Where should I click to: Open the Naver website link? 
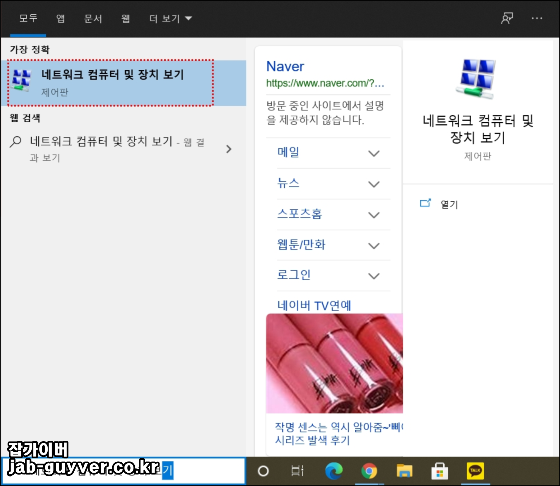(285, 66)
